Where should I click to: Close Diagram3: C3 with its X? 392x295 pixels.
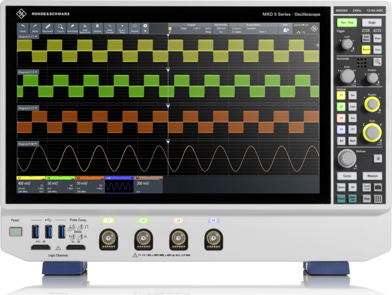click(x=36, y=108)
